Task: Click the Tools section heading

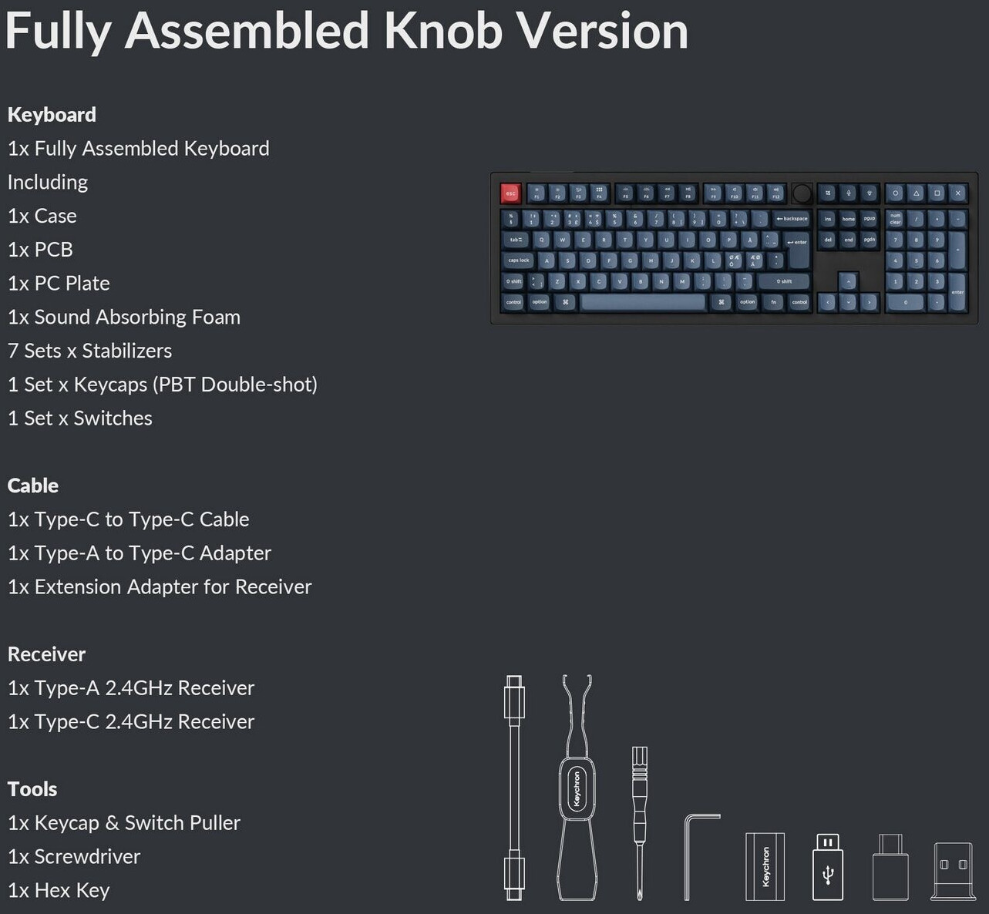Action: tap(32, 789)
